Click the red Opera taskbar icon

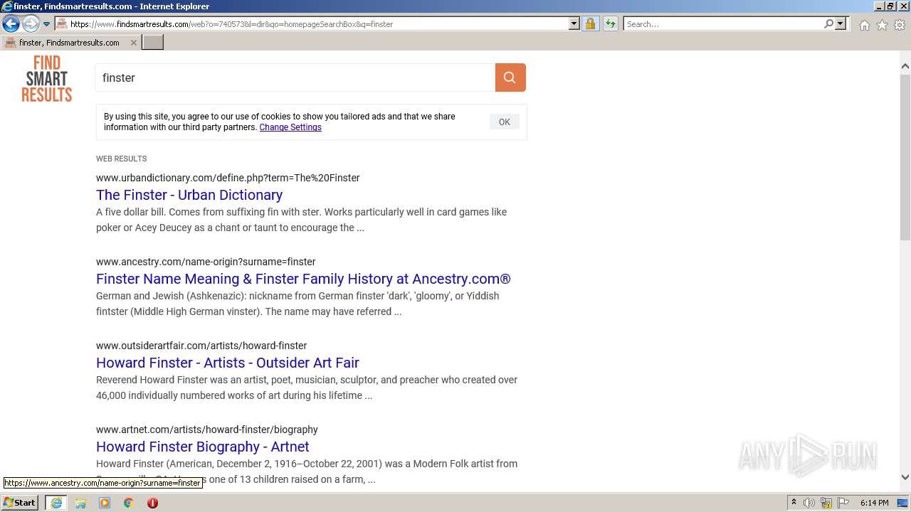pos(152,503)
